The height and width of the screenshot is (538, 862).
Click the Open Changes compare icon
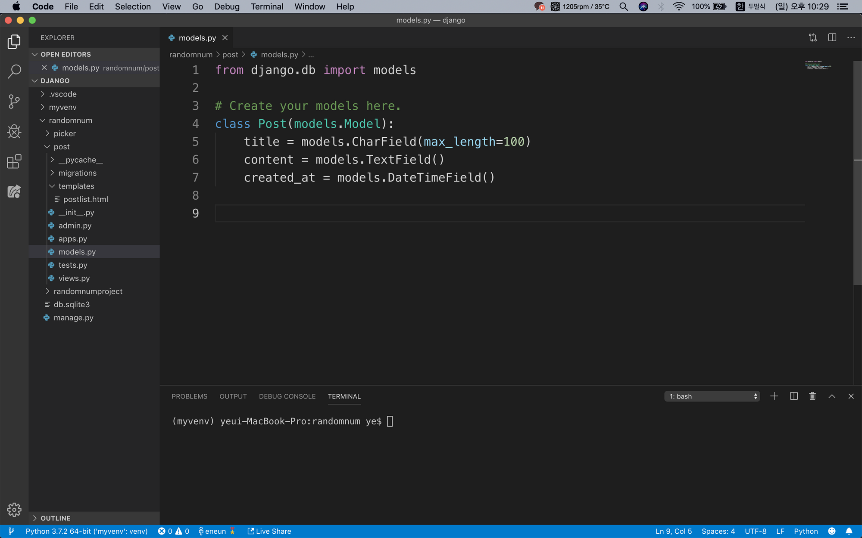812,38
